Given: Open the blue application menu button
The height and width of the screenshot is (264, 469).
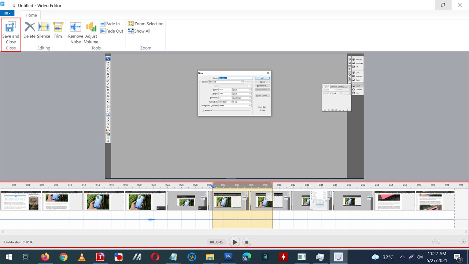Looking at the screenshot, I should [x=7, y=13].
